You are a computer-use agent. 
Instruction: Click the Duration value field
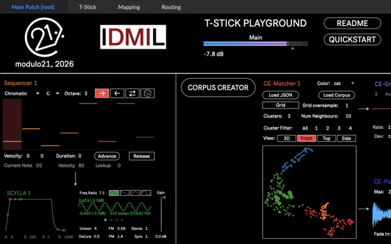pyautogui.click(x=80, y=156)
